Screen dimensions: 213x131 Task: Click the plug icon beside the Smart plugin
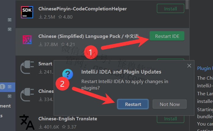click(27, 67)
